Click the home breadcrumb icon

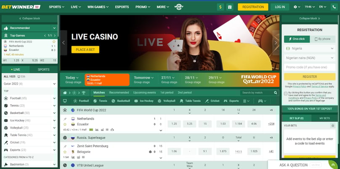(x=65, y=93)
